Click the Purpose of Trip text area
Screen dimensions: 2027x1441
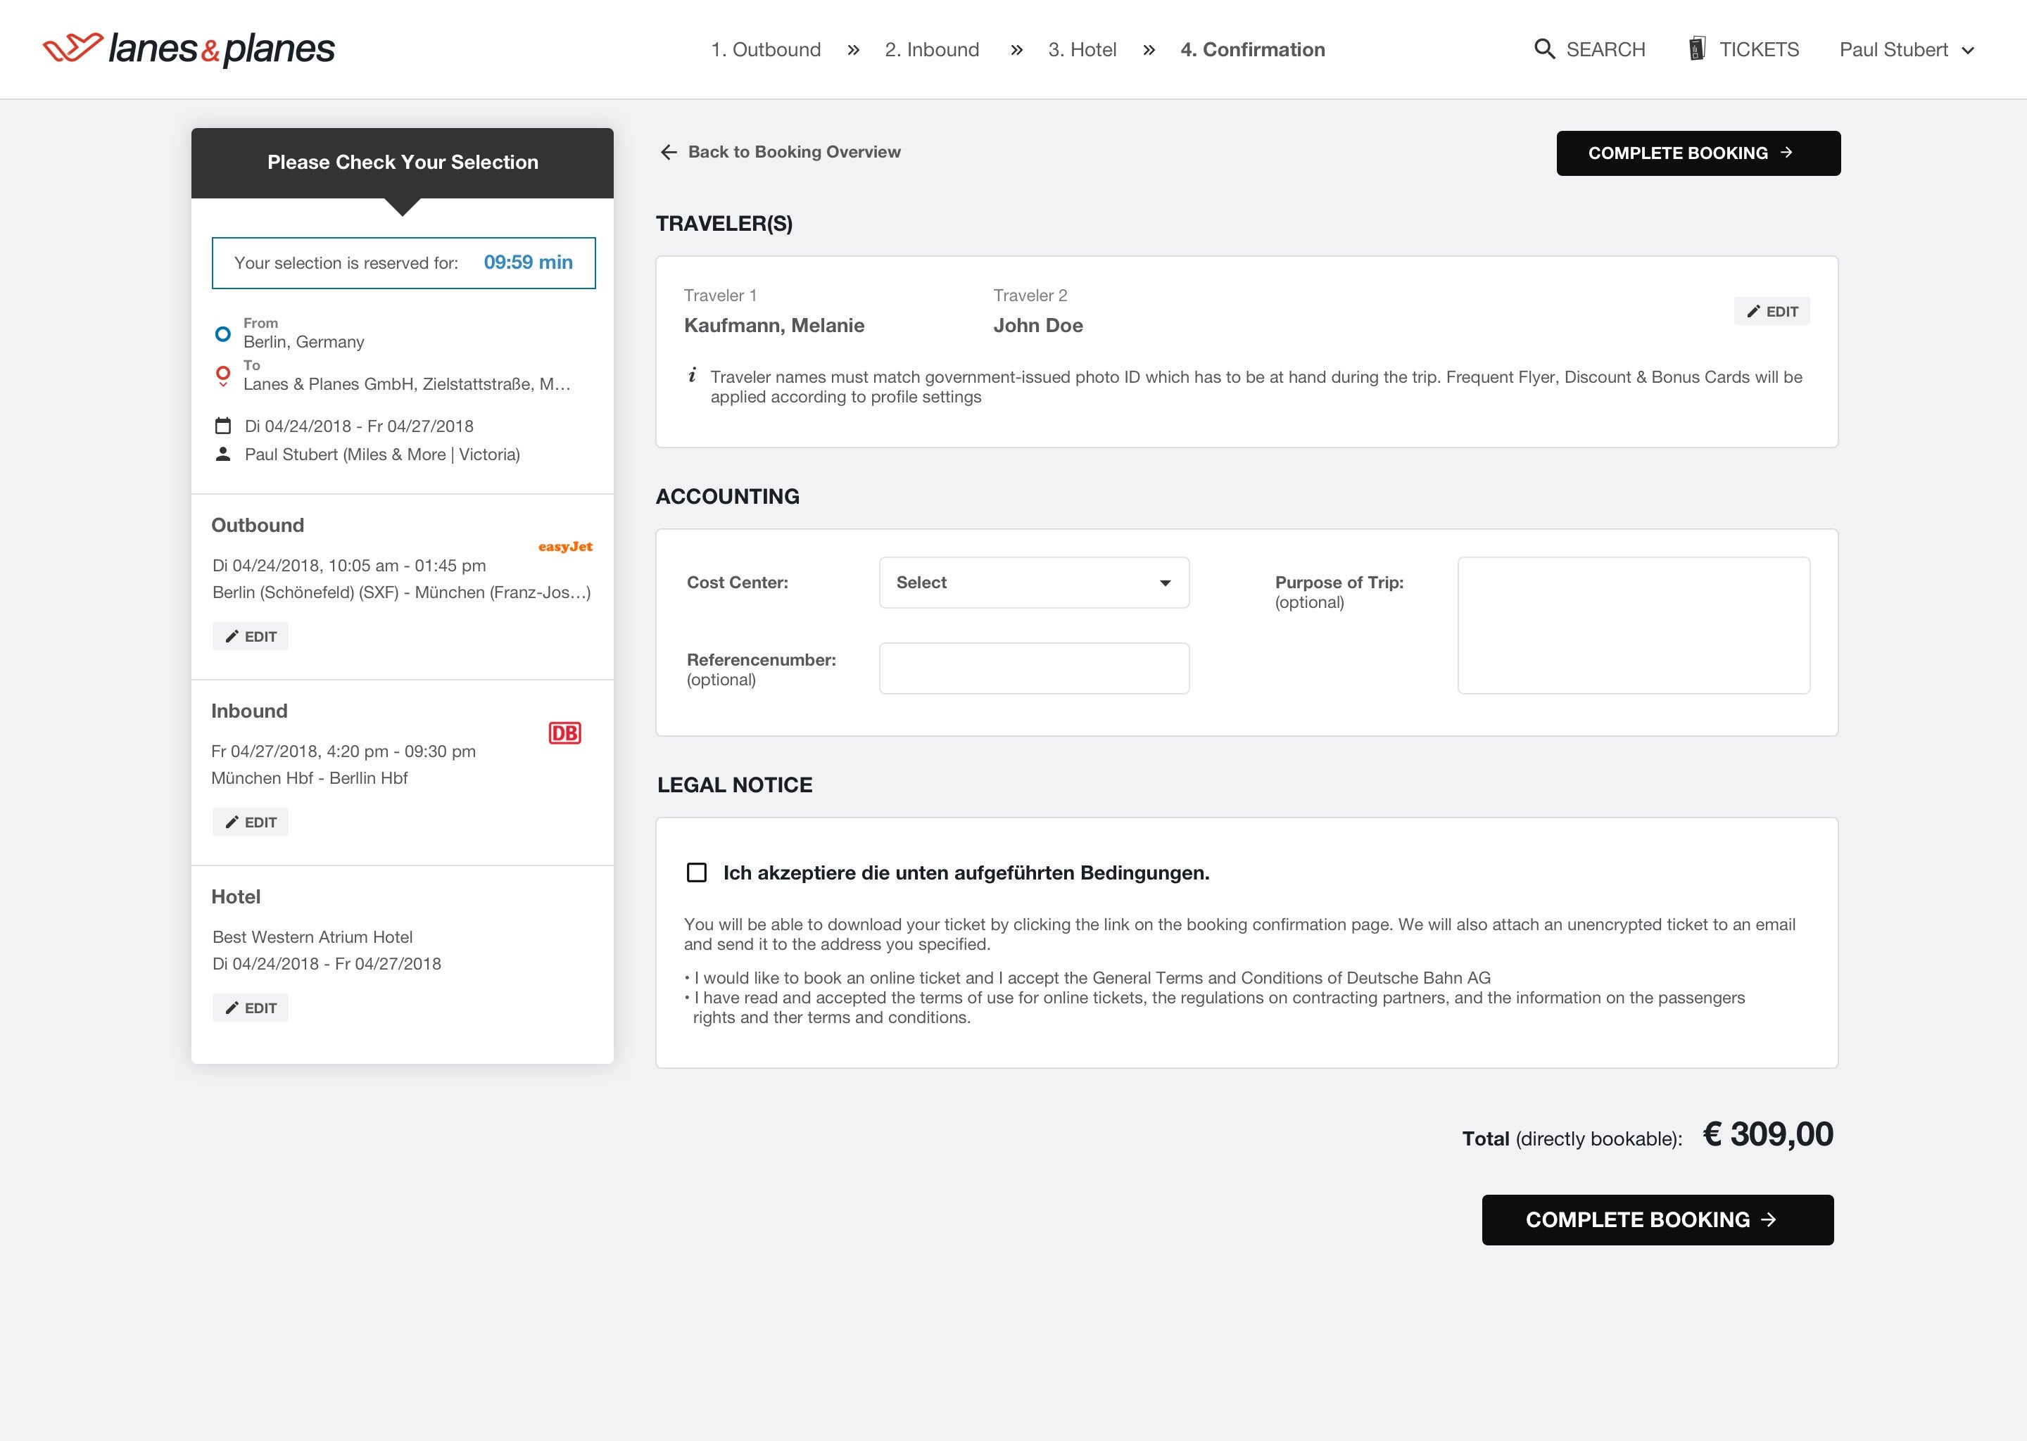coord(1633,626)
